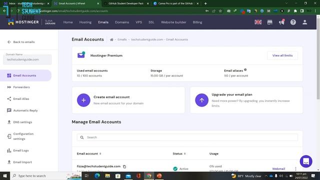The height and width of the screenshot is (180, 320).
Task: Click the purple plus Create email account icon
Action: pyautogui.click(x=83, y=100)
